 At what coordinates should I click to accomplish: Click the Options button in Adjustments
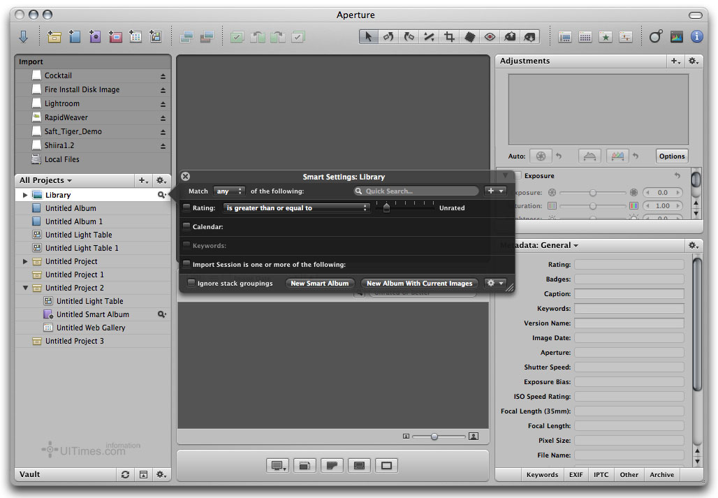[672, 156]
